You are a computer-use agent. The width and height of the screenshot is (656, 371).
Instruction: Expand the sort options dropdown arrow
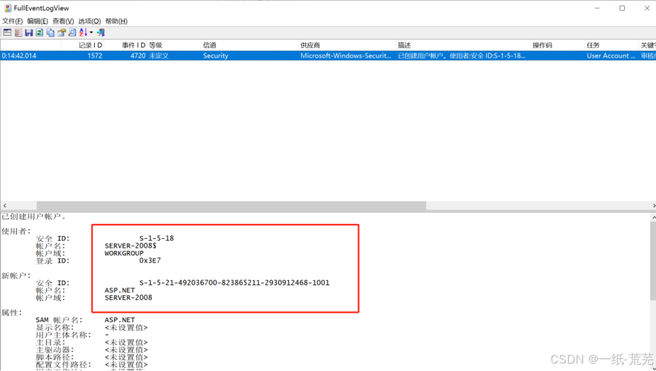coord(91,32)
